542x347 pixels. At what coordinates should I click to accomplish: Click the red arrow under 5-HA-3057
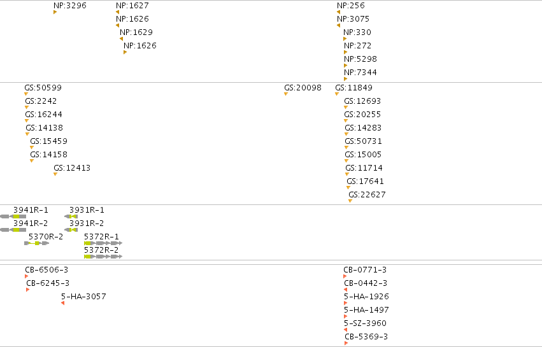62,303
